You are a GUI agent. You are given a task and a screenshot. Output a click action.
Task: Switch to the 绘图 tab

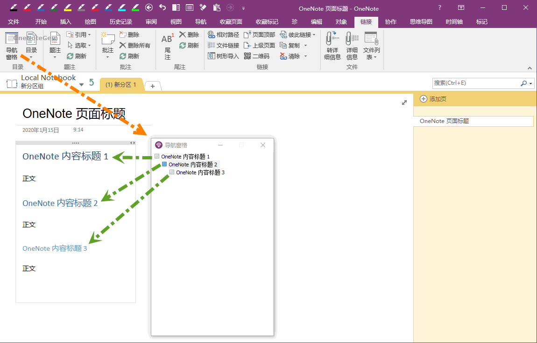[x=91, y=21]
